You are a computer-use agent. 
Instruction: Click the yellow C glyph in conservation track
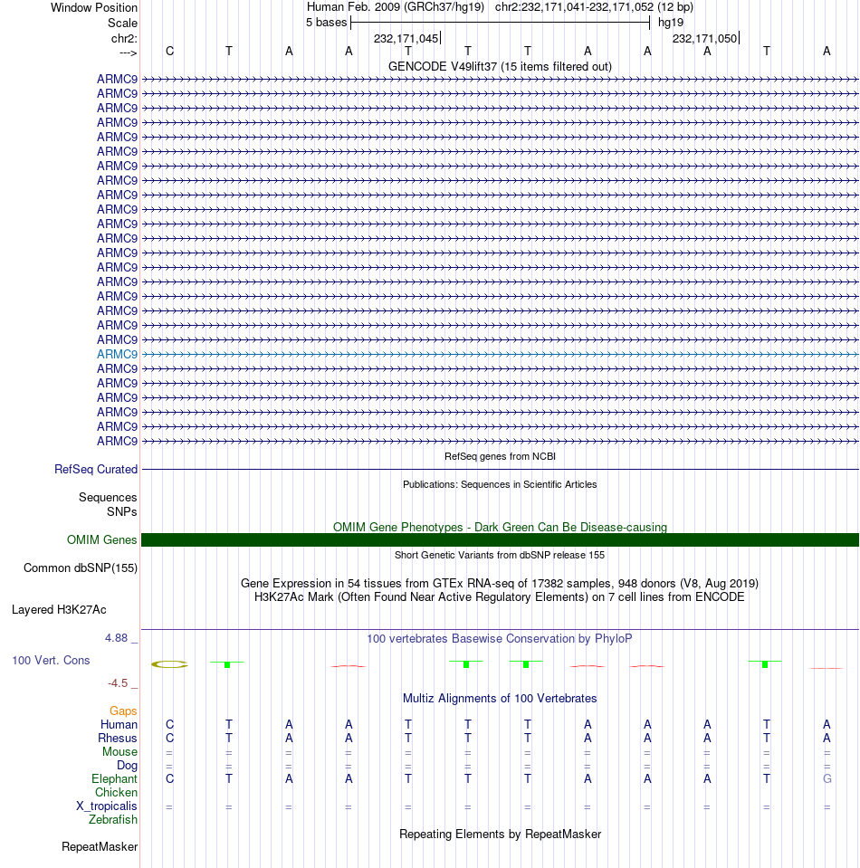coord(169,664)
